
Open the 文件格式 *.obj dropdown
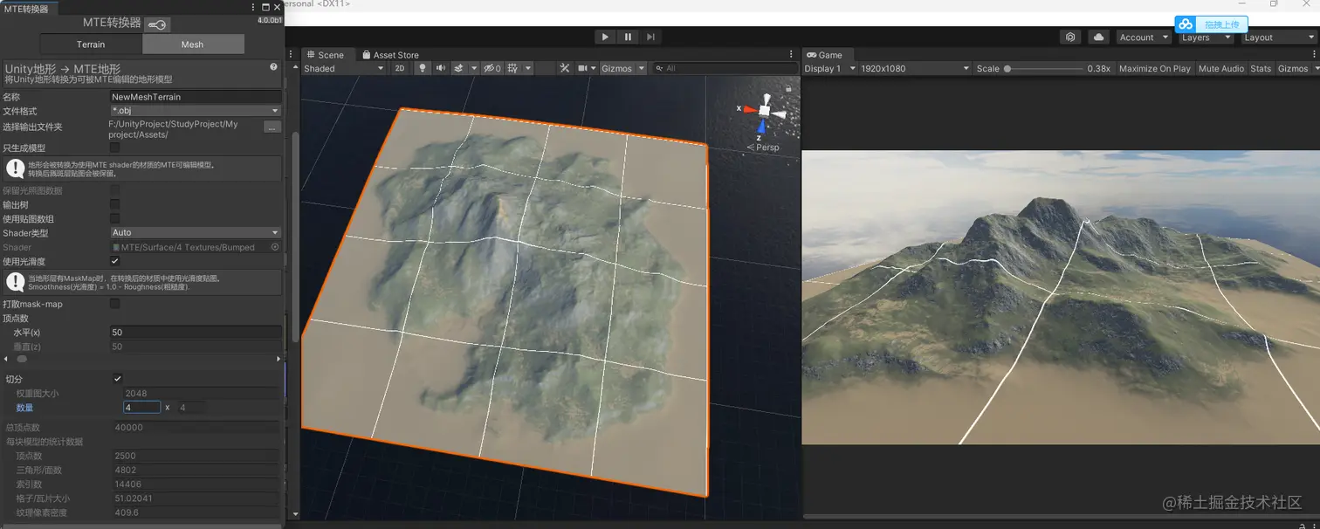tap(195, 111)
